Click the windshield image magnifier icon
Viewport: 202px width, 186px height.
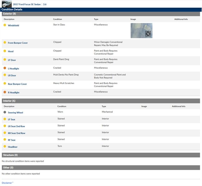click(x=148, y=34)
